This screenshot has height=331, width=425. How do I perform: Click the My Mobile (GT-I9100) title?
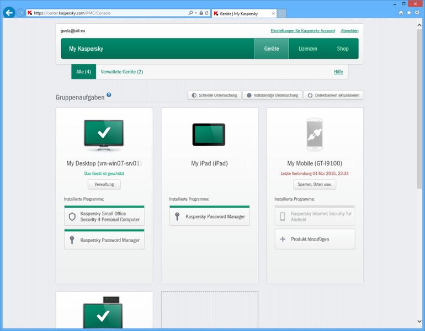point(315,163)
